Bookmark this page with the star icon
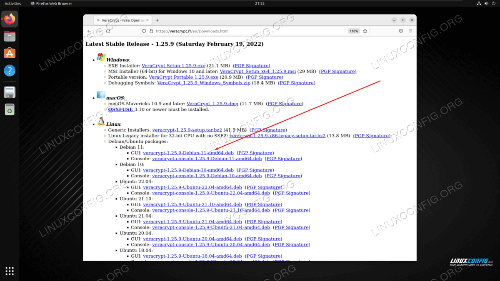Screen dimensions: 500x281 click(365, 31)
